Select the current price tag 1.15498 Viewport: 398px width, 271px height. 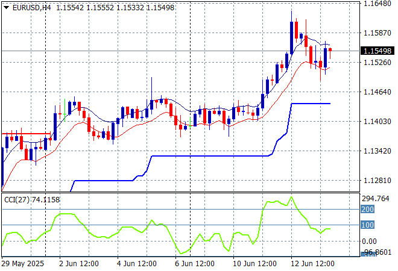377,51
